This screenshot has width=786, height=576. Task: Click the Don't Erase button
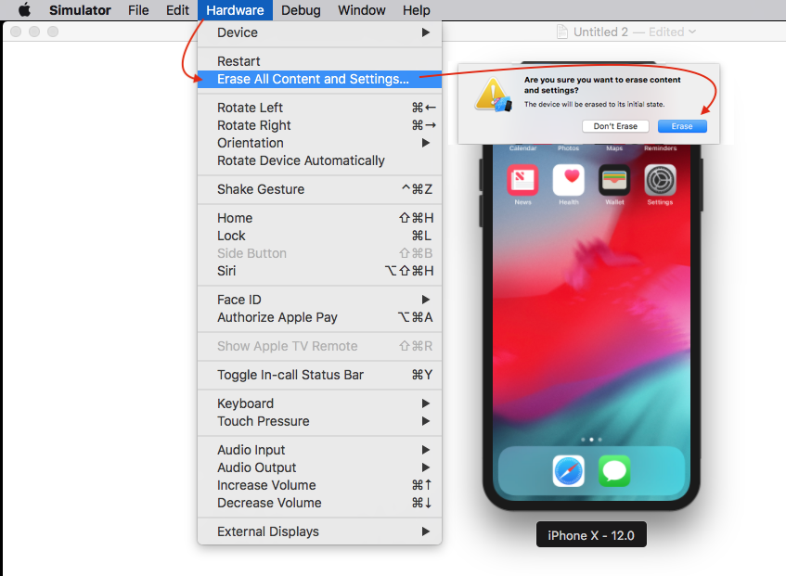click(615, 126)
